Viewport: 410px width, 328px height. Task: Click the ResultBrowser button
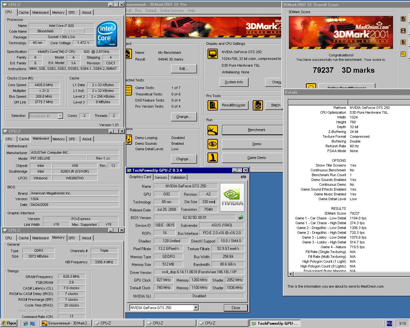(234, 105)
